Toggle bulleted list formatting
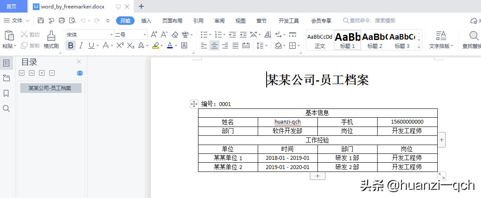 [x=204, y=34]
